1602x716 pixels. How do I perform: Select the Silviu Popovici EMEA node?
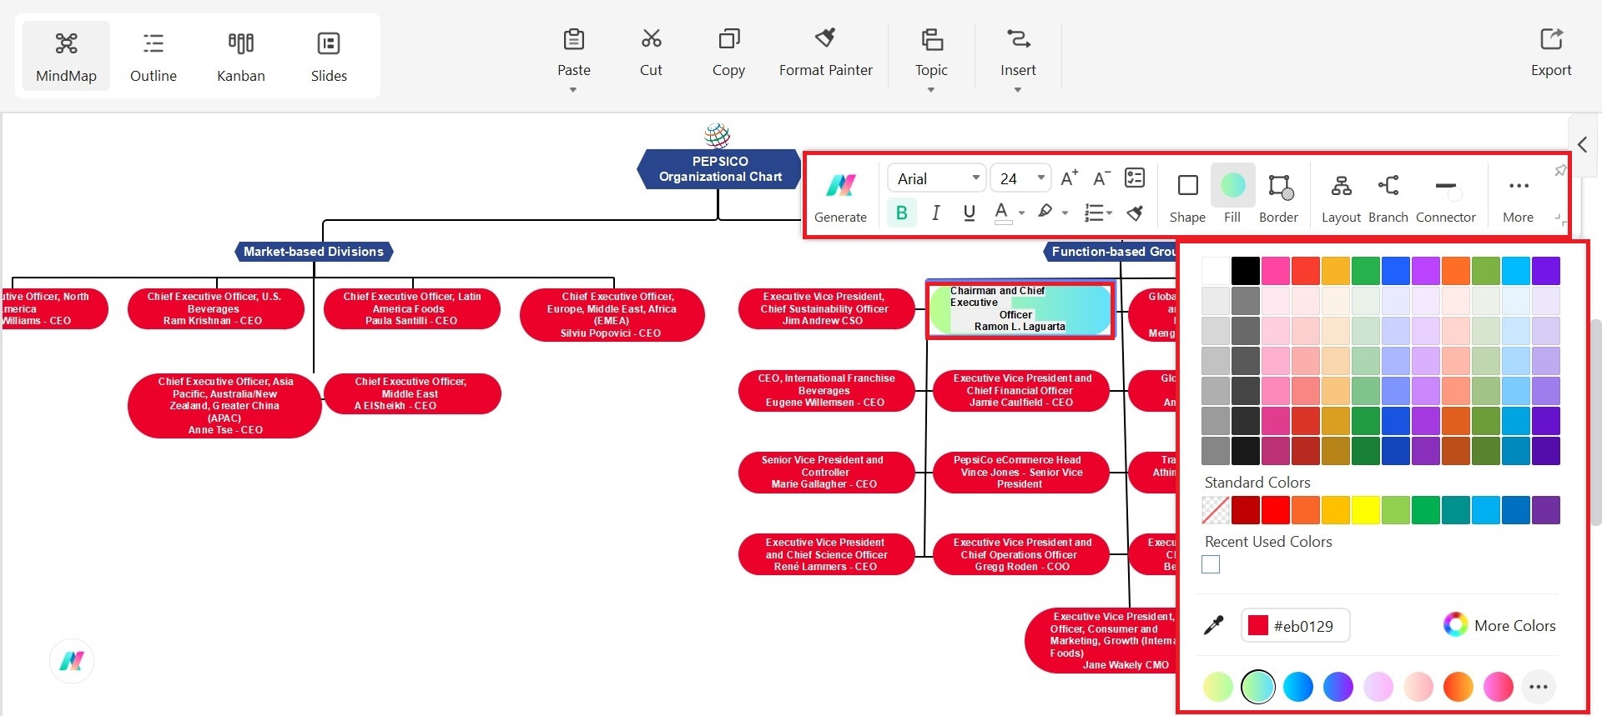tap(612, 314)
